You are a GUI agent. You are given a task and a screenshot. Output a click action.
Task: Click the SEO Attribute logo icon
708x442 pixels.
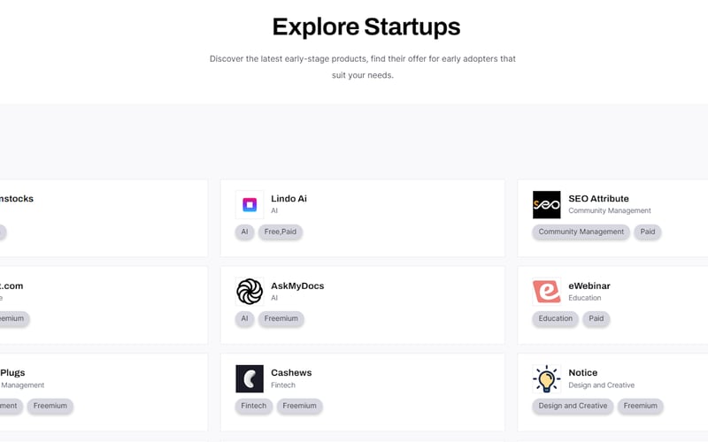(x=546, y=205)
